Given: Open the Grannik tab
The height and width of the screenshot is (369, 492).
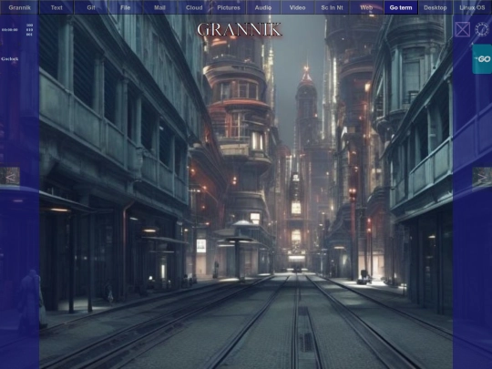Looking at the screenshot, I should click(19, 7).
